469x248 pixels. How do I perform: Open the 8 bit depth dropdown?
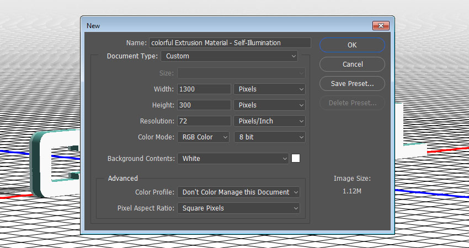click(270, 137)
